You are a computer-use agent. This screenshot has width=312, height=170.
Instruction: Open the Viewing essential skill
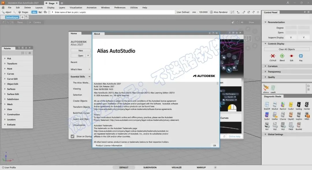(x=77, y=89)
